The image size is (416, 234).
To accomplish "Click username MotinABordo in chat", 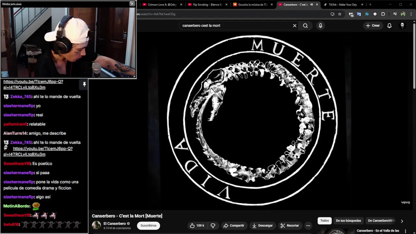I will coord(17,206).
